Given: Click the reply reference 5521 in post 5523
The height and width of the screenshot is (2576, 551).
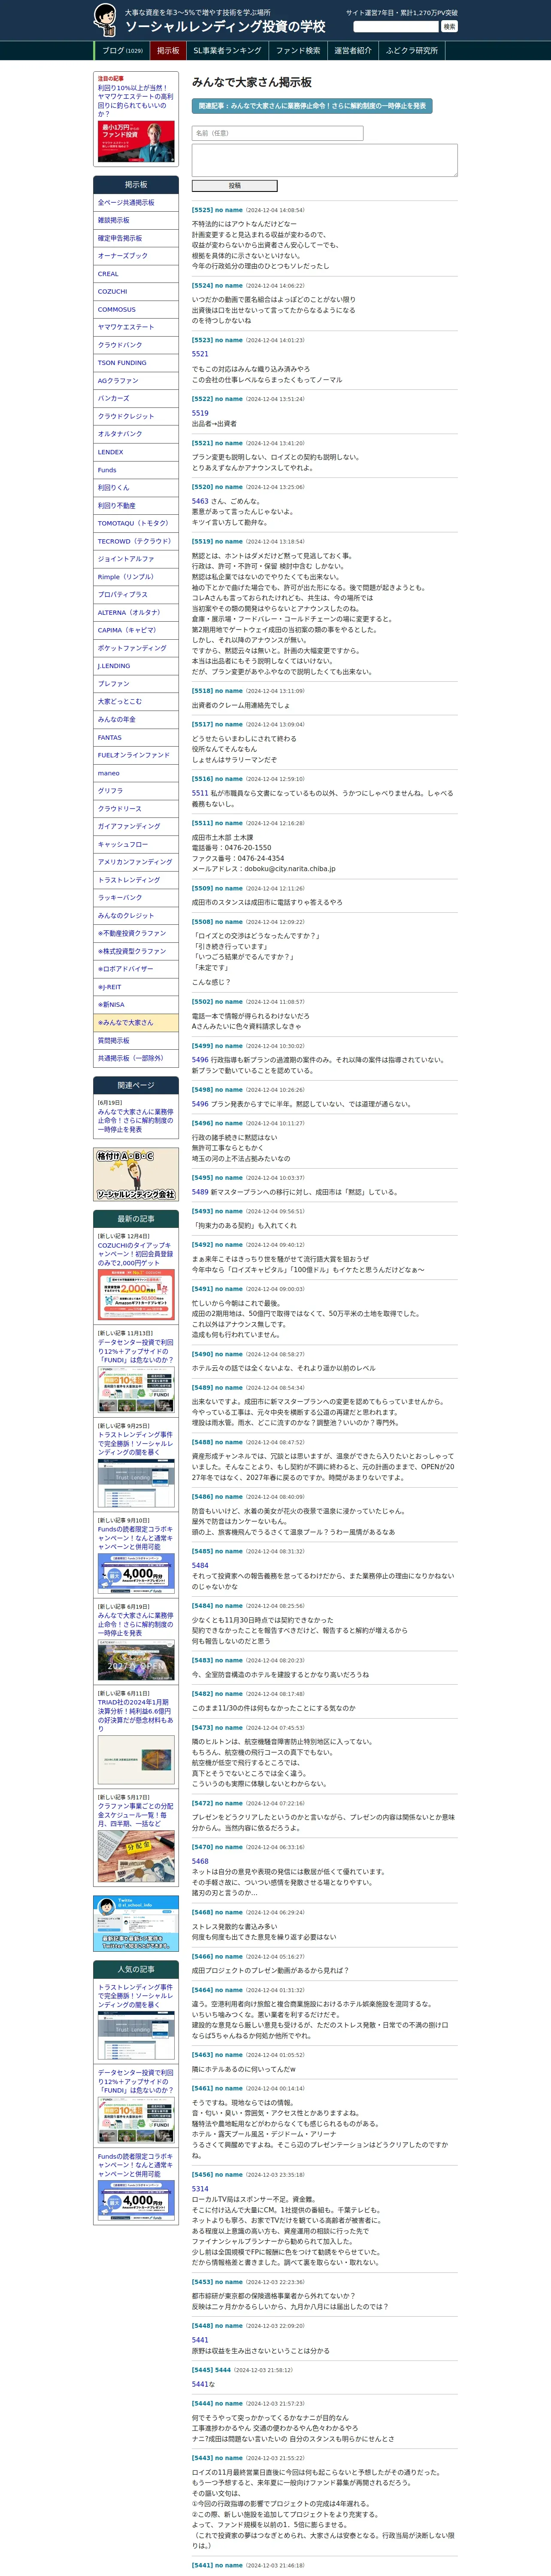Looking at the screenshot, I should tap(200, 354).
